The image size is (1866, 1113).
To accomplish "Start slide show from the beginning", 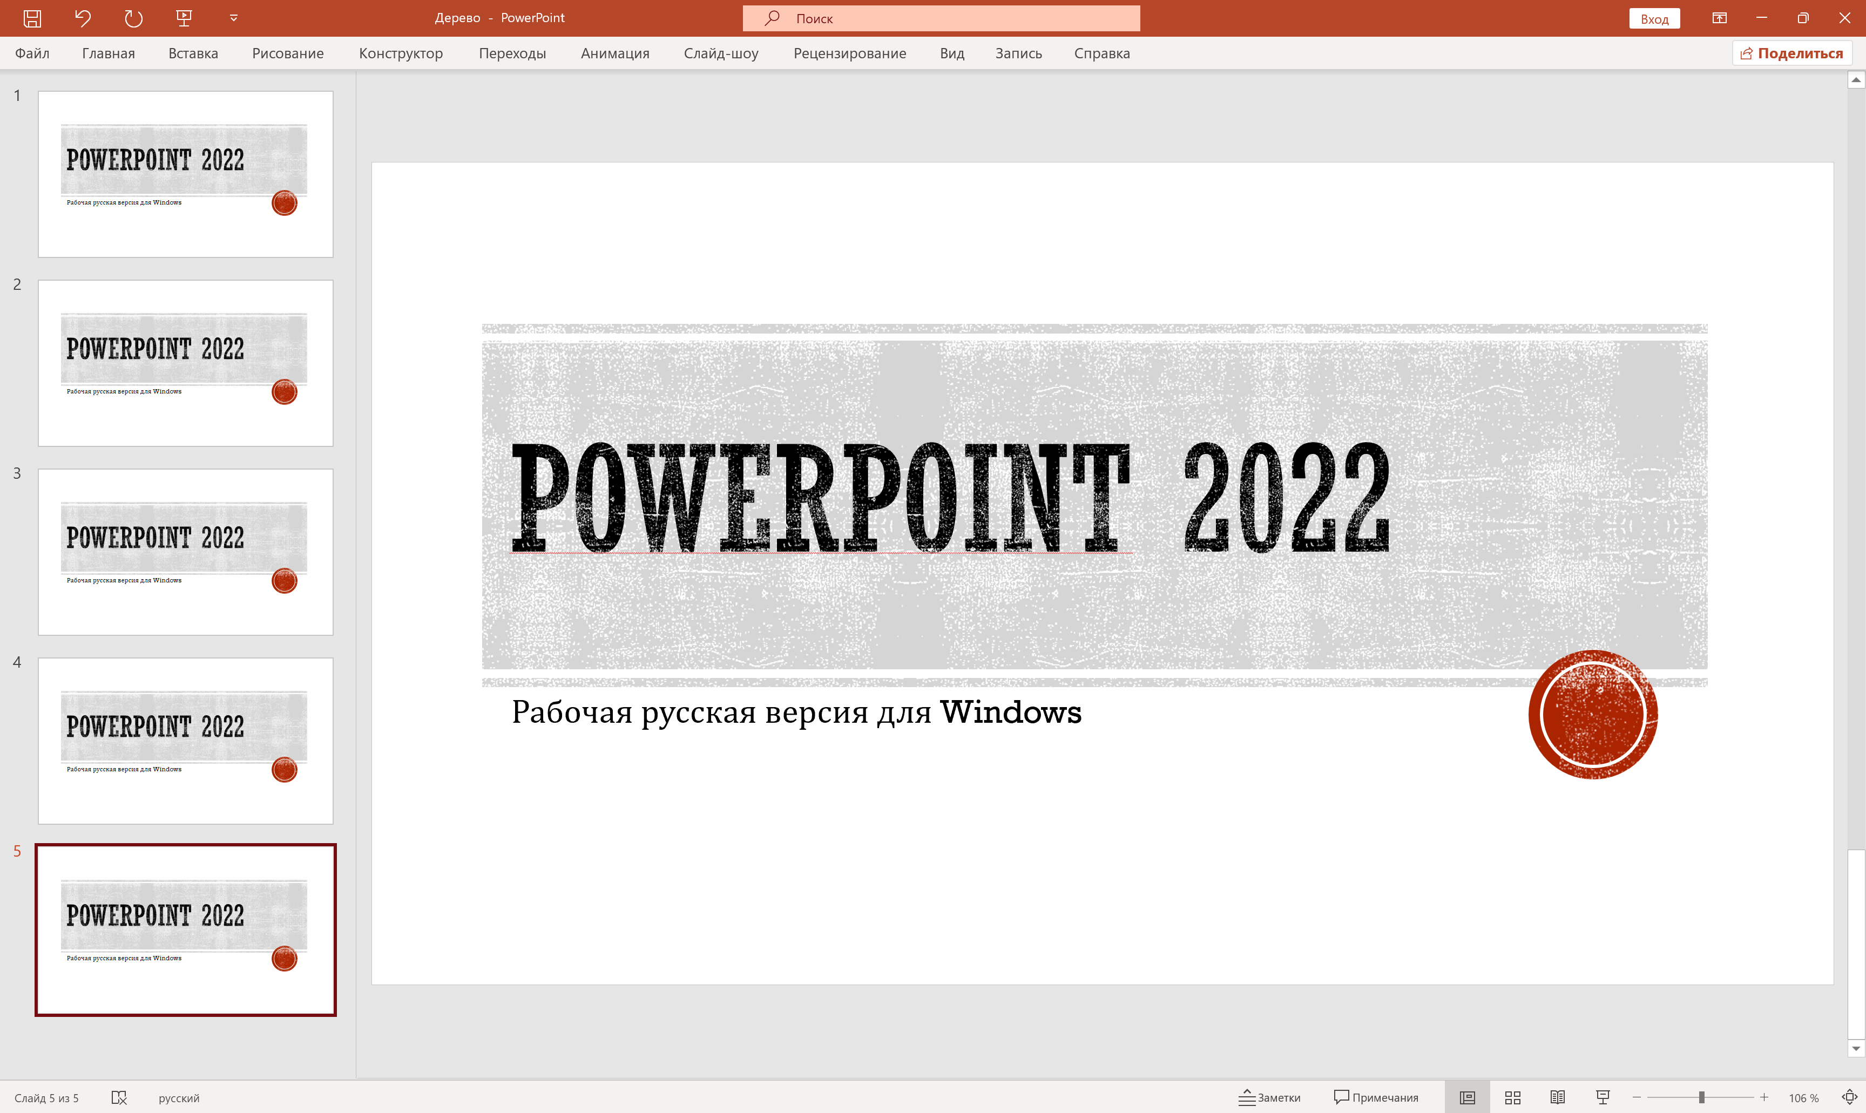I will coord(183,17).
